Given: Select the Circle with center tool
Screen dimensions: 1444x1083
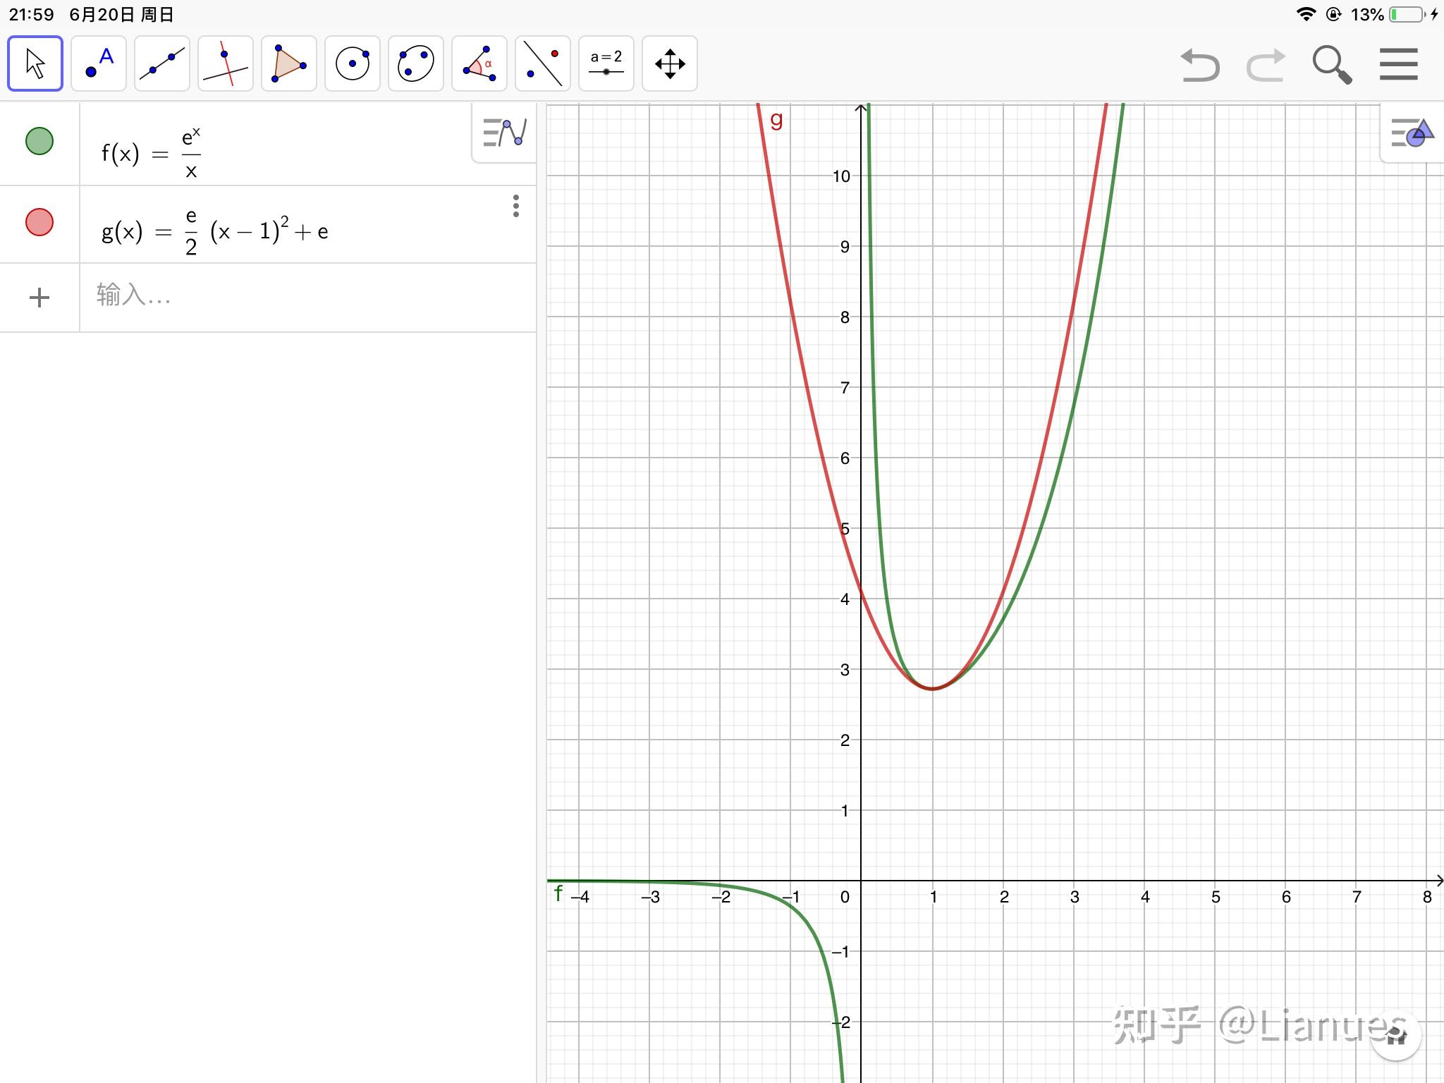Looking at the screenshot, I should point(353,63).
